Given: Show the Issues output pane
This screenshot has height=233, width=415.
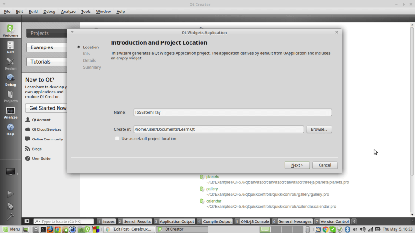Looking at the screenshot, I should point(106,221).
